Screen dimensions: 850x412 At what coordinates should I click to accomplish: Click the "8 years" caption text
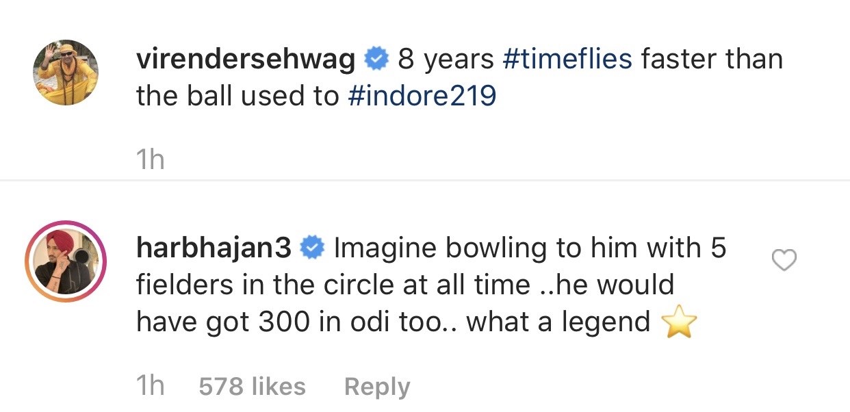[446, 60]
